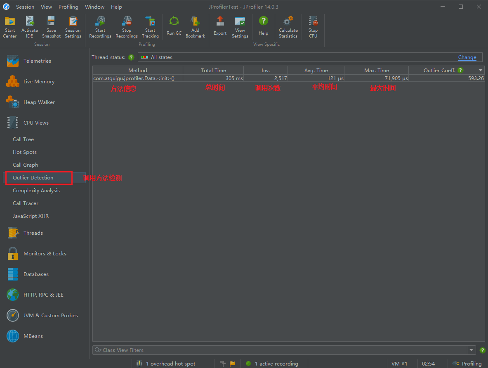Click the Activate IDE toolbar icon
488x368 pixels.
point(30,27)
